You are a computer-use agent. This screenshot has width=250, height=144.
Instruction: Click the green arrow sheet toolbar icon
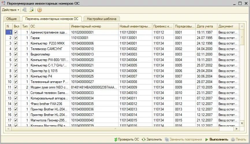(x=32, y=10)
